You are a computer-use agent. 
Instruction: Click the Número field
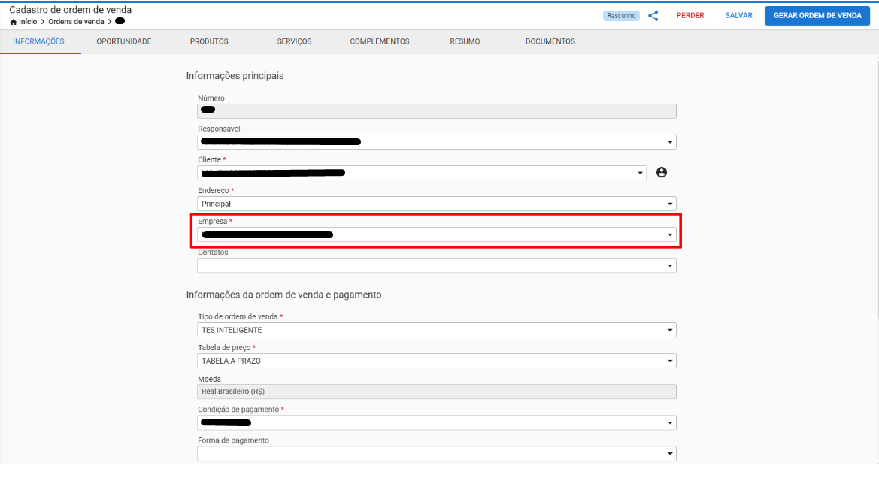(437, 111)
